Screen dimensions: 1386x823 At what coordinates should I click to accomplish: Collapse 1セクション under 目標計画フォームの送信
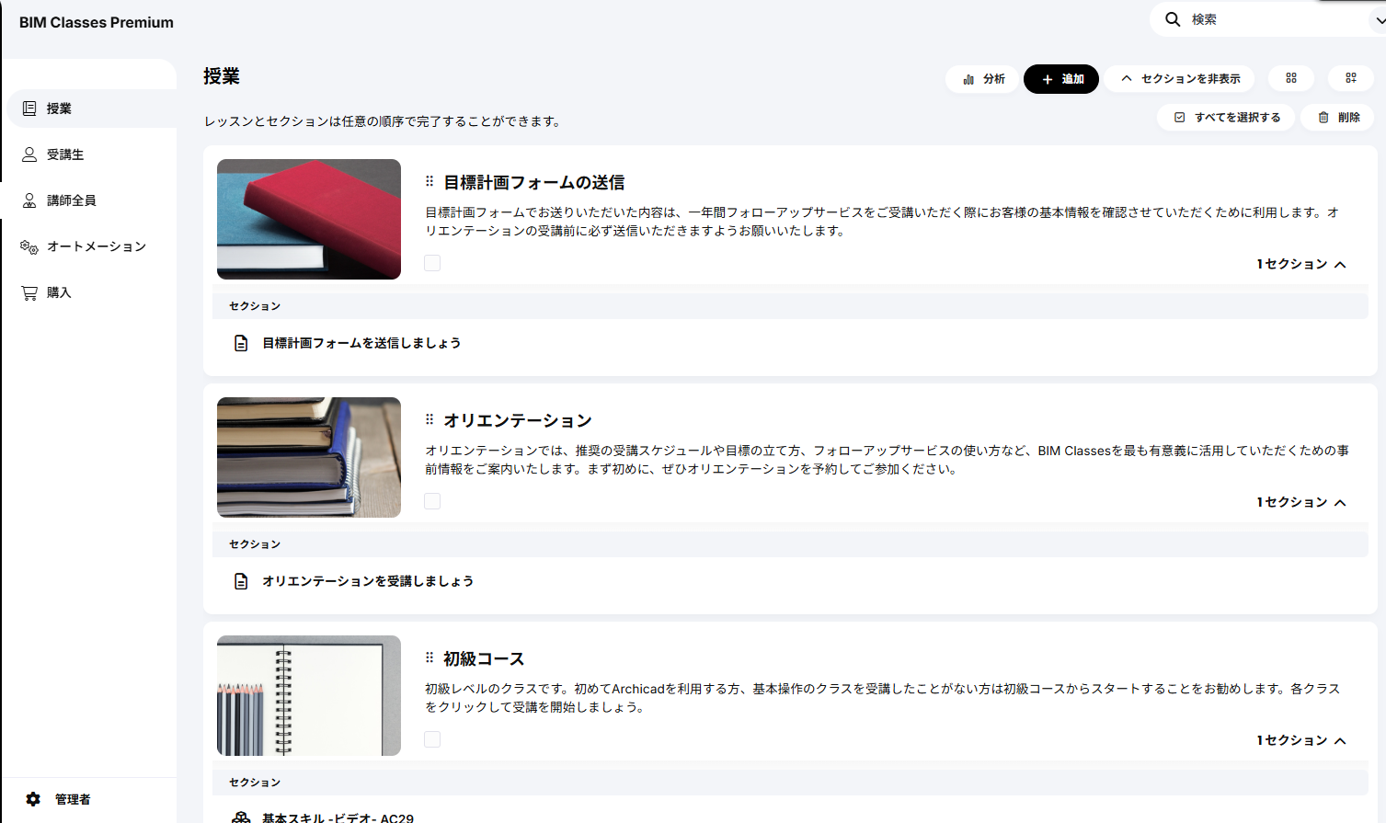(x=1301, y=264)
